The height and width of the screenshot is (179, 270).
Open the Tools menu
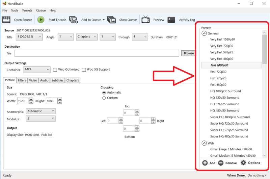(x=15, y=10)
